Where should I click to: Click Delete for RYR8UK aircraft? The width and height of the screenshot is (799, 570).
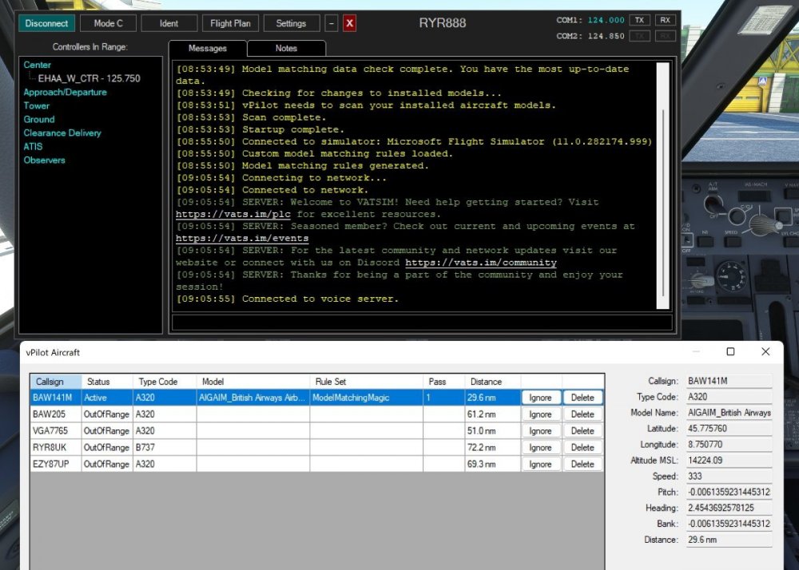click(x=582, y=448)
